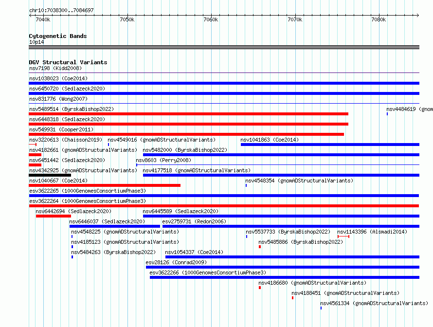Select the nsv5489514 (ByrskaBishop2022) red bar
433x327 pixels.
[x=188, y=114]
